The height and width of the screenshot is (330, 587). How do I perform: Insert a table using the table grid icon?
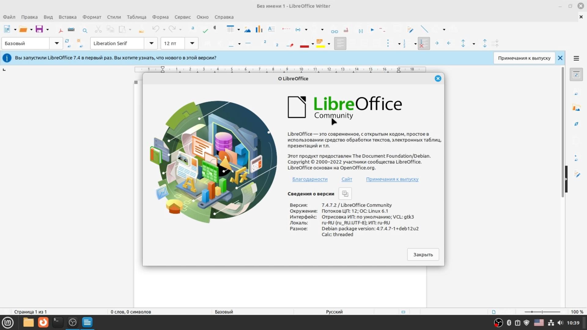230,29
